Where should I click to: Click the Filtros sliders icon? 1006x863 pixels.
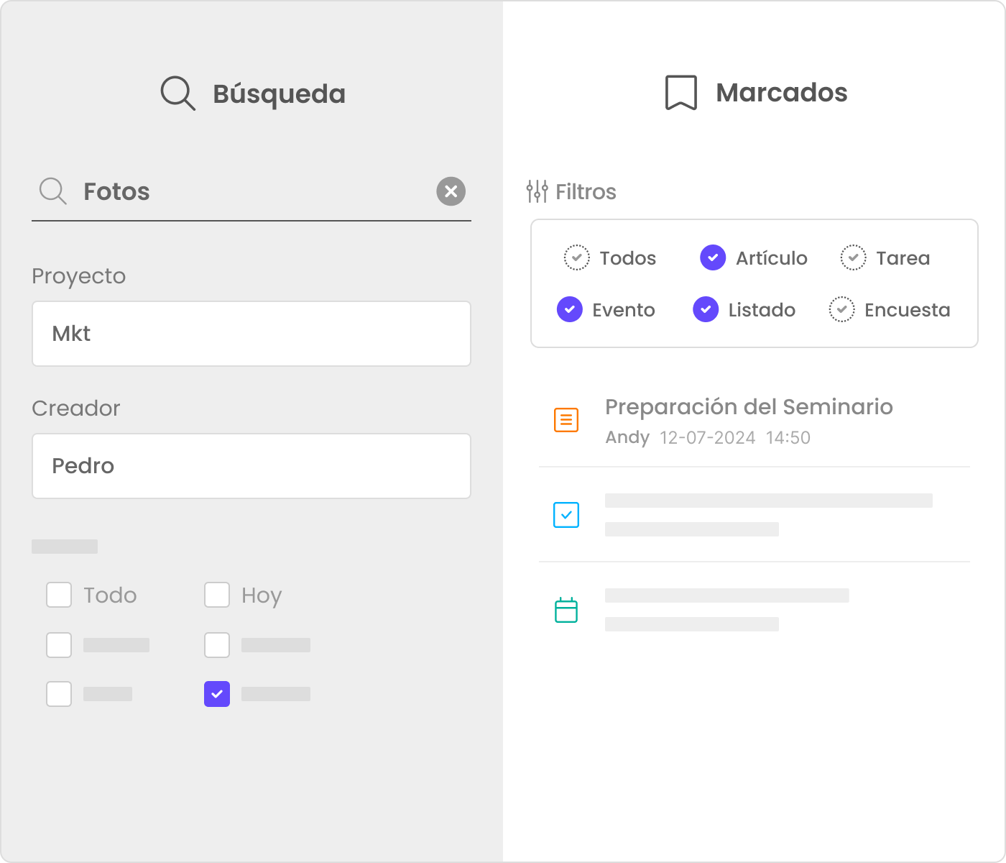click(x=537, y=191)
